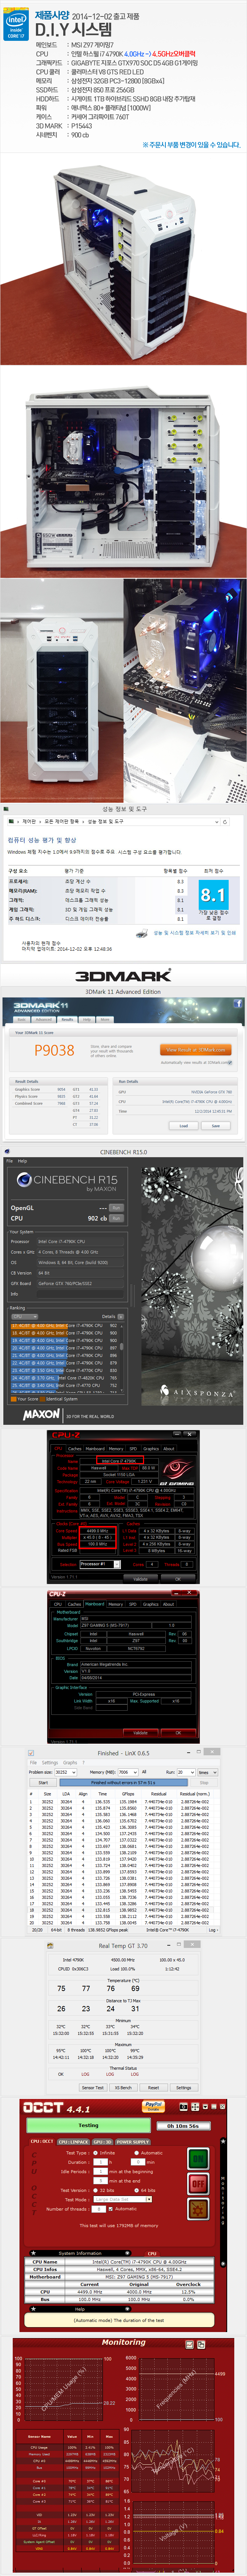This screenshot has height=2576, width=247.
Task: Open the Problem size dropdown in LinX
Action: tap(66, 1772)
